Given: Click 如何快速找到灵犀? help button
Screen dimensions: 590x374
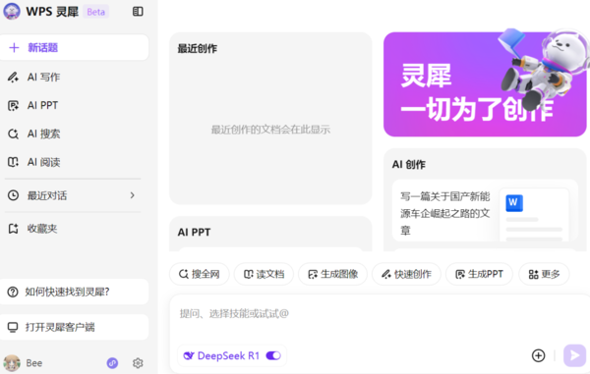Looking at the screenshot, I should (74, 292).
